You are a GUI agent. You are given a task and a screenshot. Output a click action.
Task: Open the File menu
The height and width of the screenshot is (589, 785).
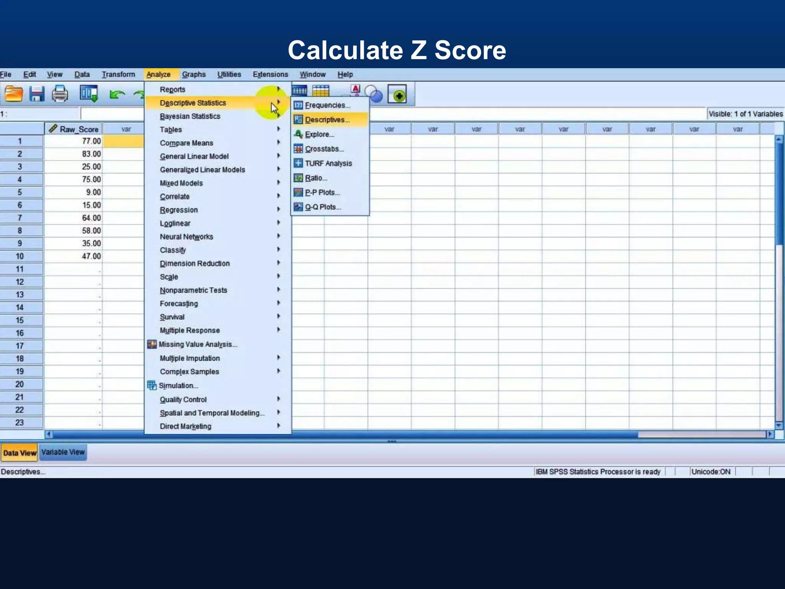pyautogui.click(x=5, y=74)
